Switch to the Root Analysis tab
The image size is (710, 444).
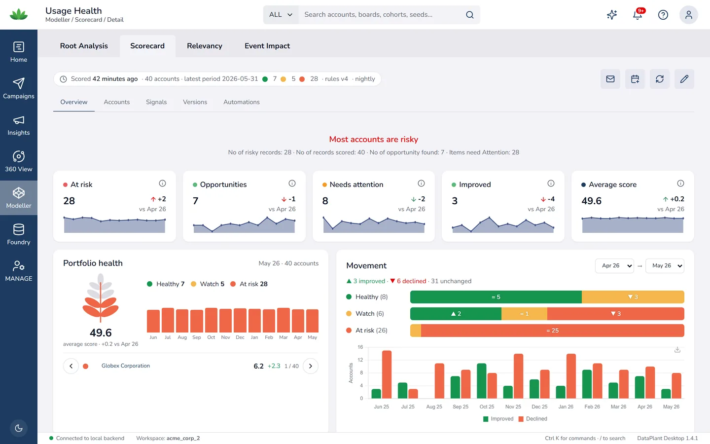coord(84,46)
